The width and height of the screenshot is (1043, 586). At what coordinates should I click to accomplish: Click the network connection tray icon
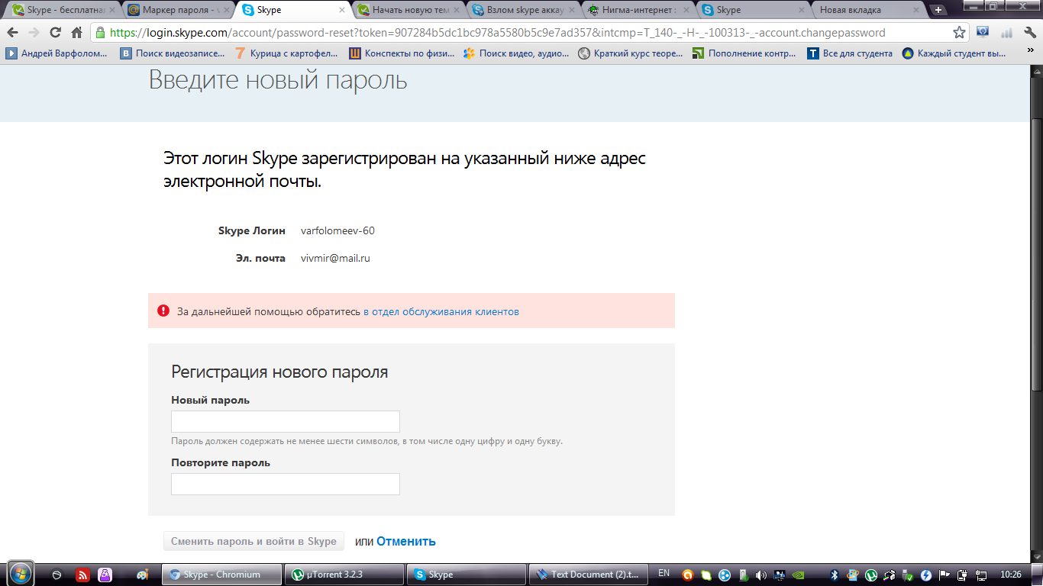981,575
